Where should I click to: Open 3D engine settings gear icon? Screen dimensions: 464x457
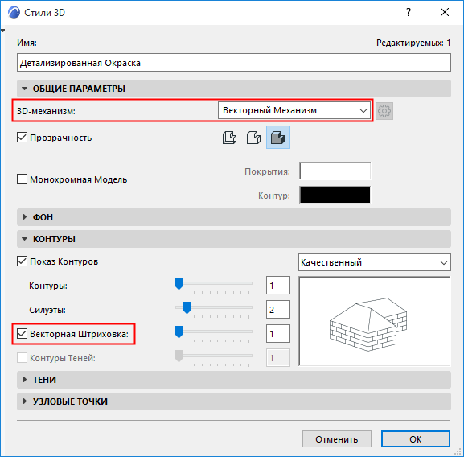click(x=384, y=111)
